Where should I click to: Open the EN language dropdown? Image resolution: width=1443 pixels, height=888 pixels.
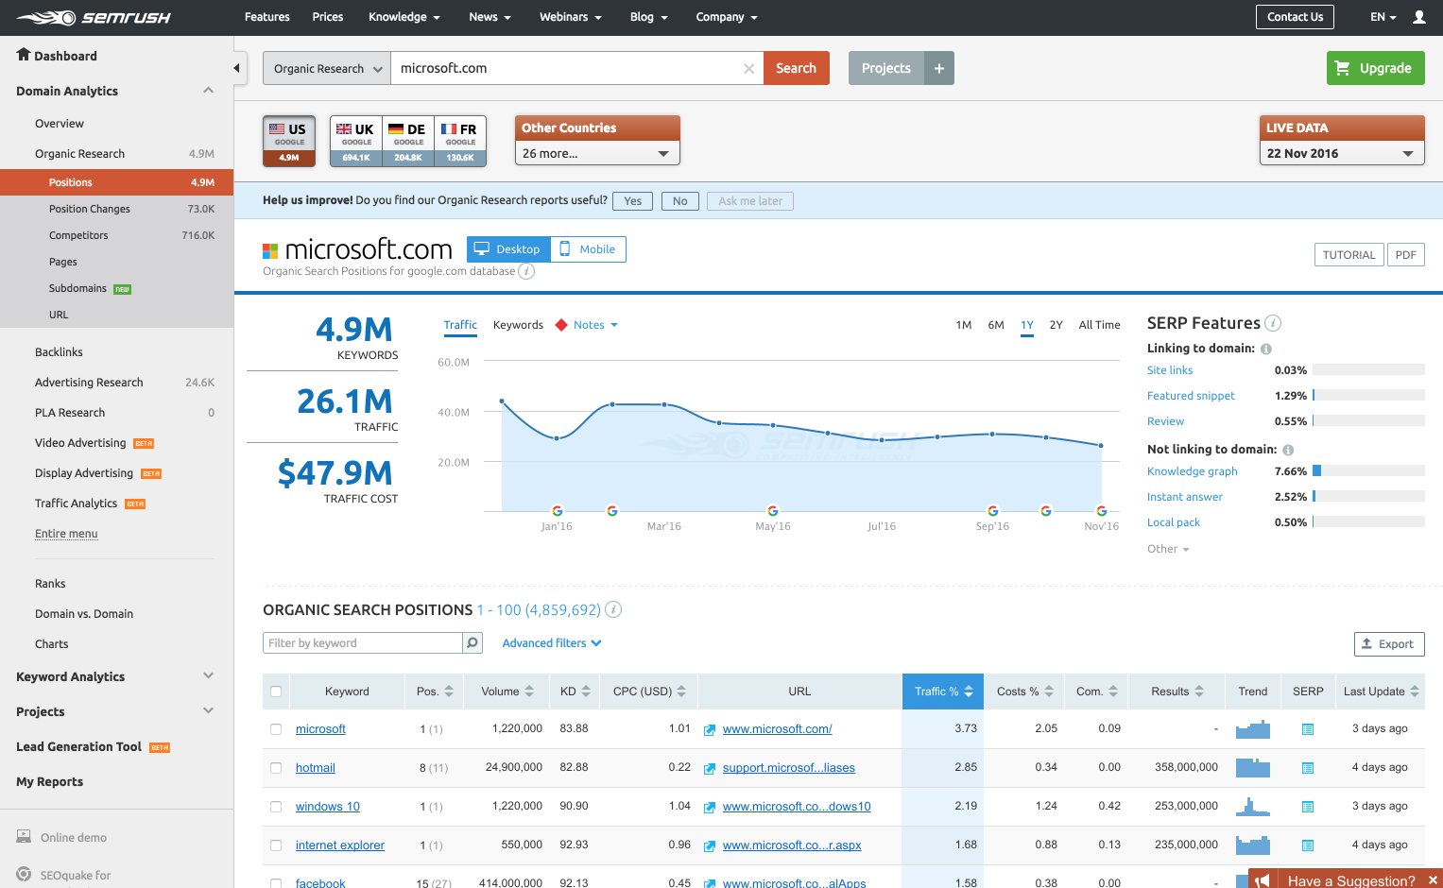tap(1383, 17)
